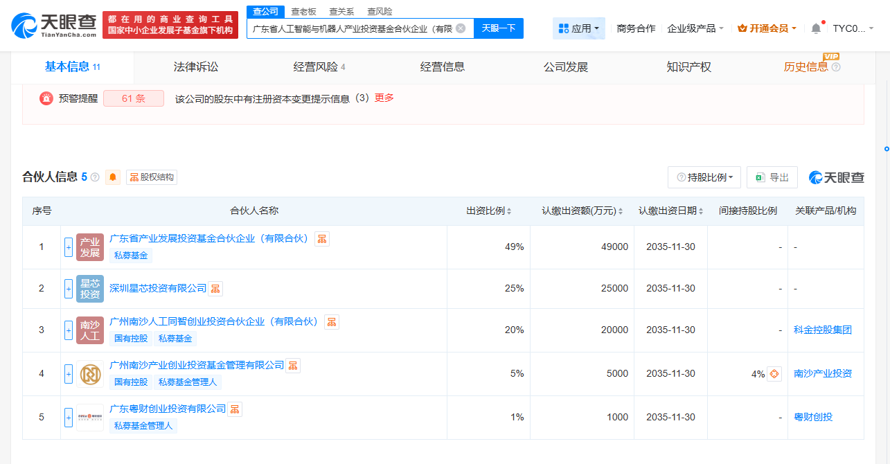The height and width of the screenshot is (464, 890).
Task: Open the notification bell in header
Action: point(816,28)
